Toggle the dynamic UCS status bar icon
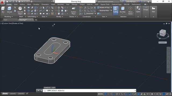 pos(135,94)
